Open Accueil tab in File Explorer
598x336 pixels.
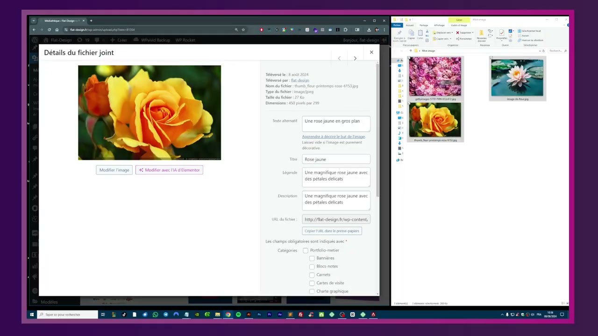(410, 25)
